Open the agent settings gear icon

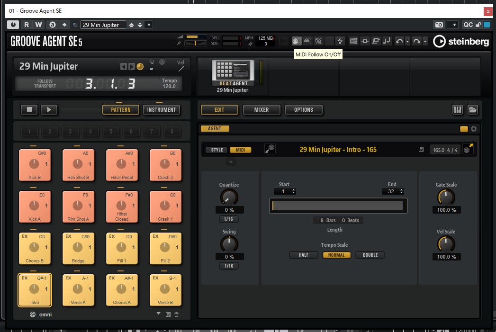point(474,129)
